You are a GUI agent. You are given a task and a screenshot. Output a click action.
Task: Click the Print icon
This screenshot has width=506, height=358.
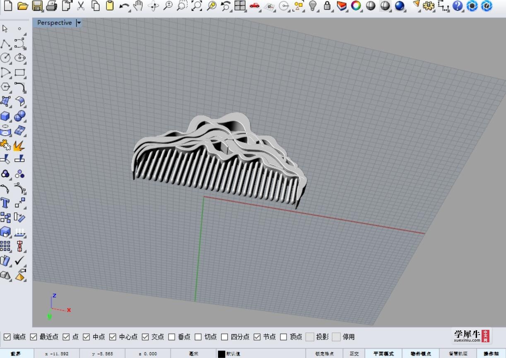[x=51, y=6]
